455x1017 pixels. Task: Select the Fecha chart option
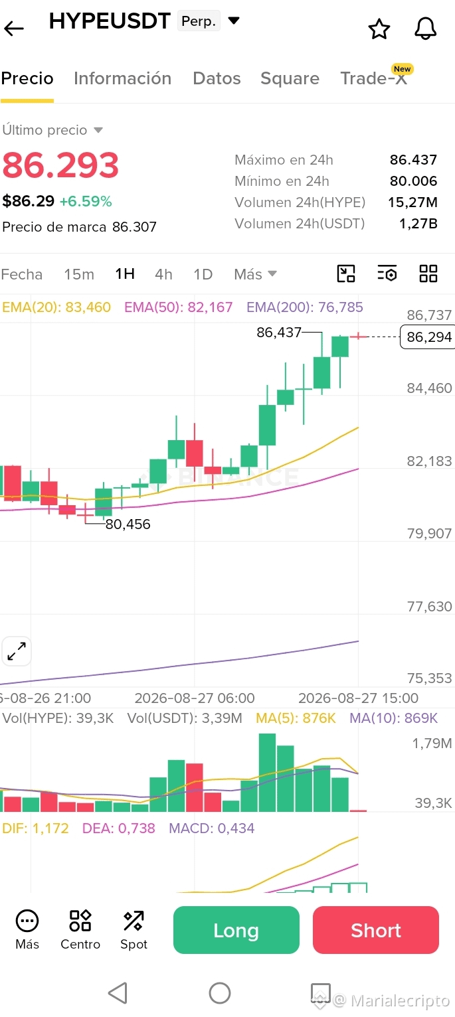[22, 274]
